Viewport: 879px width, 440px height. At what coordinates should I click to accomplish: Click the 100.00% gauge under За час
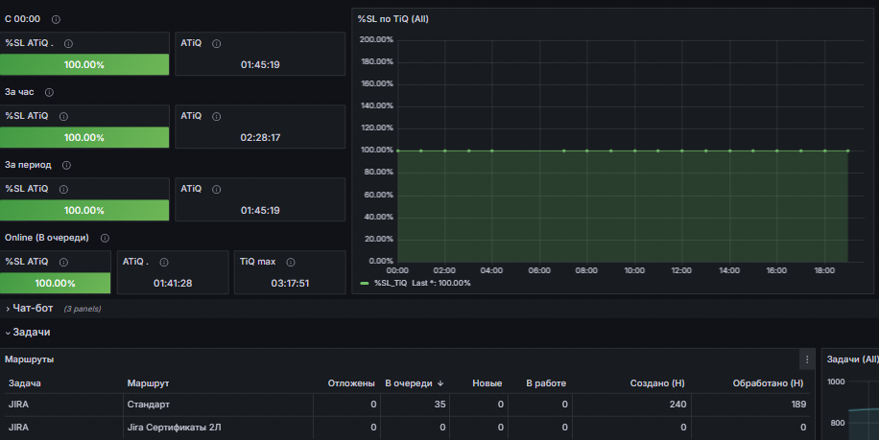84,138
